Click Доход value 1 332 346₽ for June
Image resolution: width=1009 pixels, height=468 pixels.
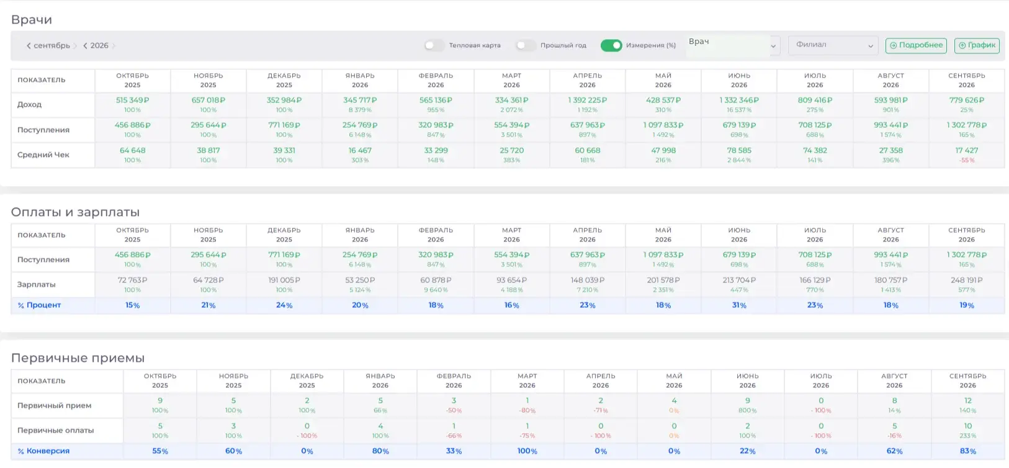click(x=739, y=100)
